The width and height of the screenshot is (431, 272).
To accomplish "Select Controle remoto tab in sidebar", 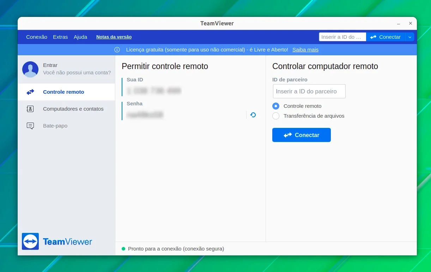I will [66, 92].
